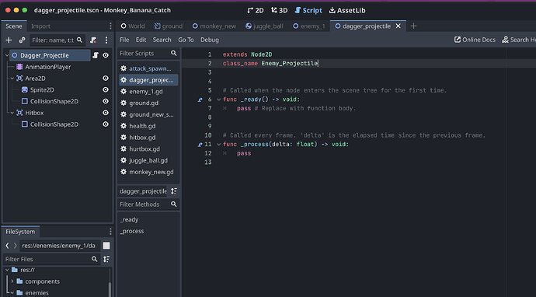Select juggle_ball.gd in script list
Image resolution: width=536 pixels, height=297 pixels.
[148, 160]
